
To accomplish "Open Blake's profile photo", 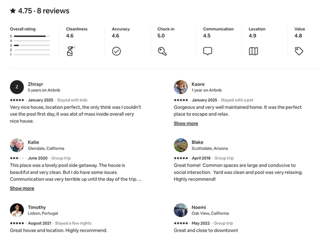I will (181, 145).
